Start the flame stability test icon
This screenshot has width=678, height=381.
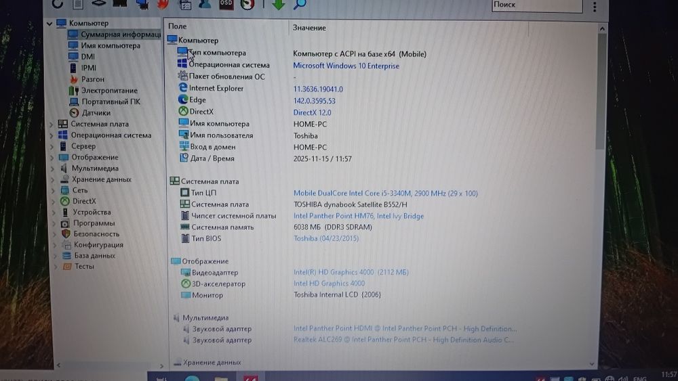[163, 4]
